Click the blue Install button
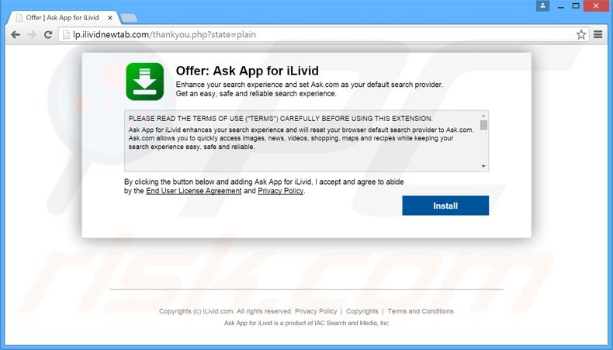The image size is (613, 350). pos(445,206)
